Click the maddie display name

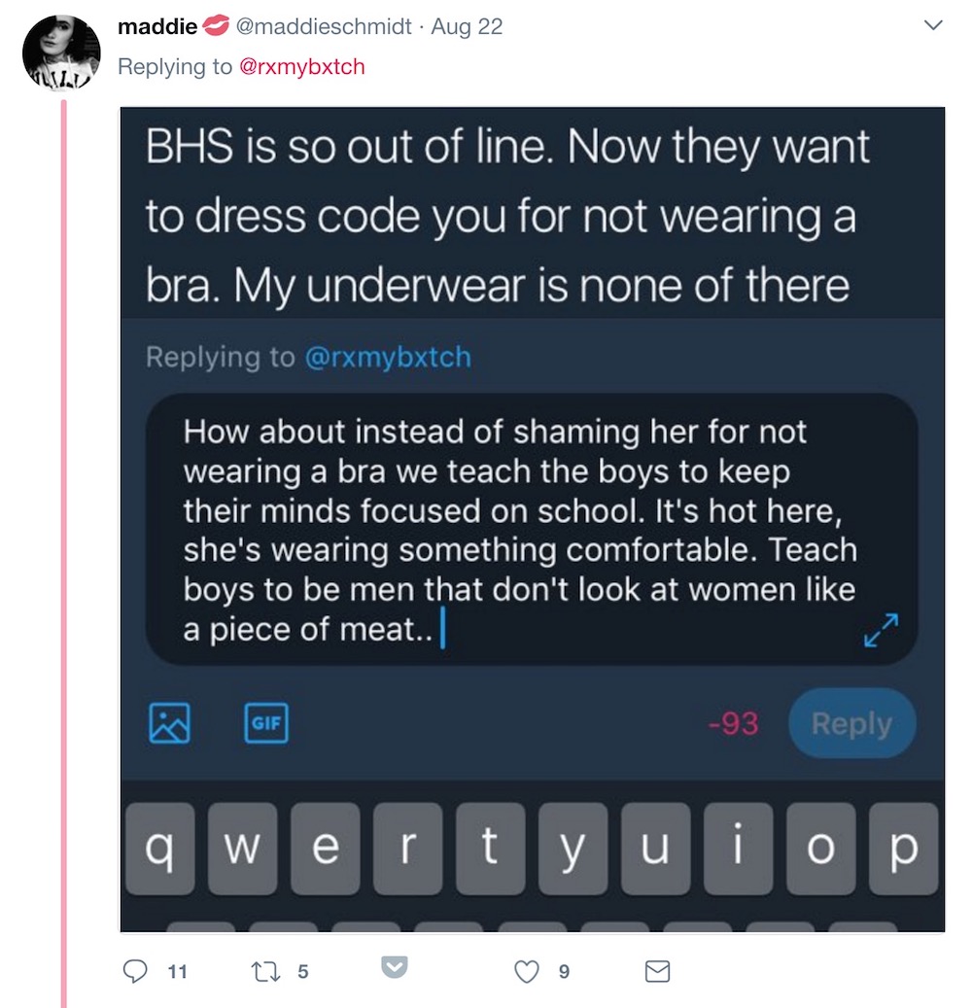tap(157, 26)
